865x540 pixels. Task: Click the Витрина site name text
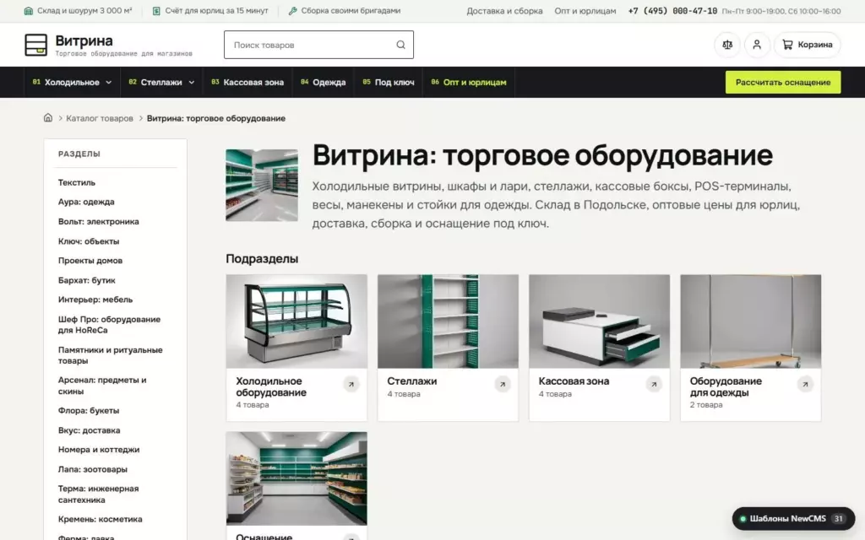click(x=84, y=40)
